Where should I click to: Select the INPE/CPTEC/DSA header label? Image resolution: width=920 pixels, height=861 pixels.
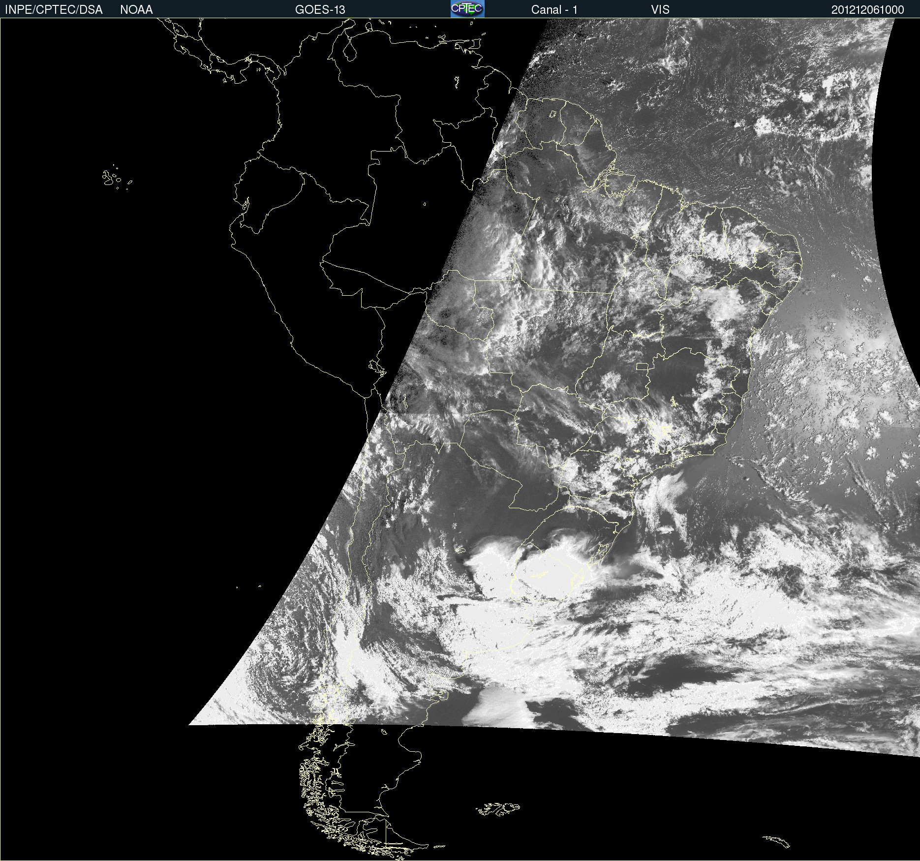pos(54,9)
